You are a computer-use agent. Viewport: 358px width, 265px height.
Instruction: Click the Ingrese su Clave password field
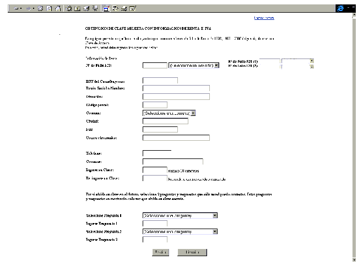coord(155,170)
